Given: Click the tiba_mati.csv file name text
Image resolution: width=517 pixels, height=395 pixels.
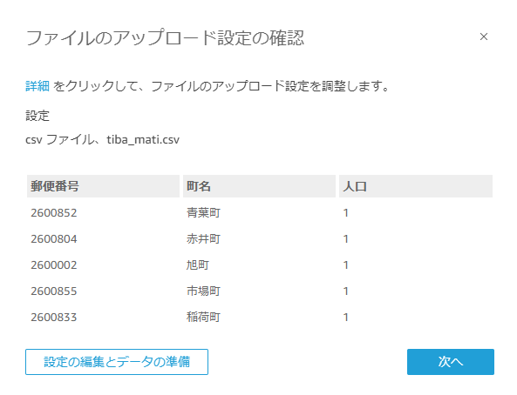Looking at the screenshot, I should [143, 140].
